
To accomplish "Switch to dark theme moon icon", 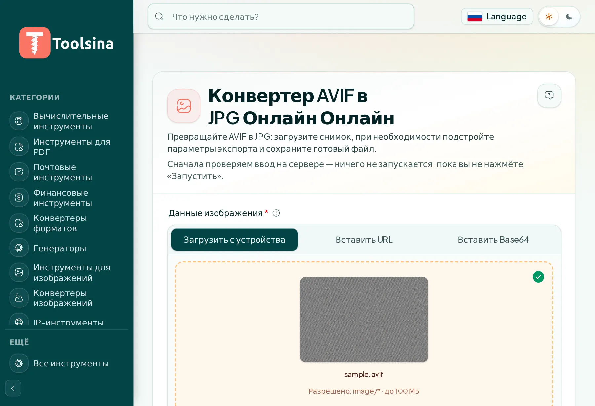I will pos(569,17).
